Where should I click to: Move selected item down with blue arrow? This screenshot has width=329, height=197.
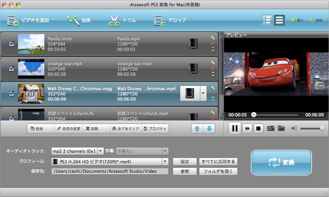(x=209, y=128)
